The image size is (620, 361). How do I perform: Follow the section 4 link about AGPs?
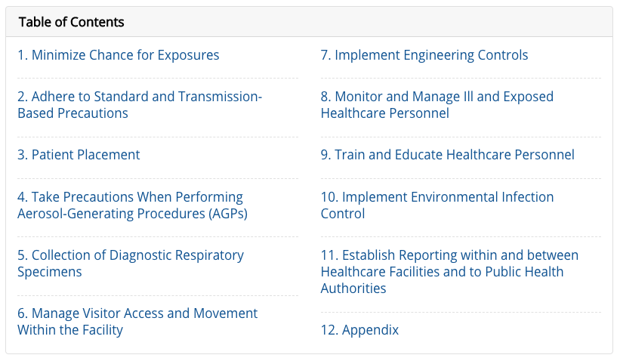pyautogui.click(x=132, y=214)
